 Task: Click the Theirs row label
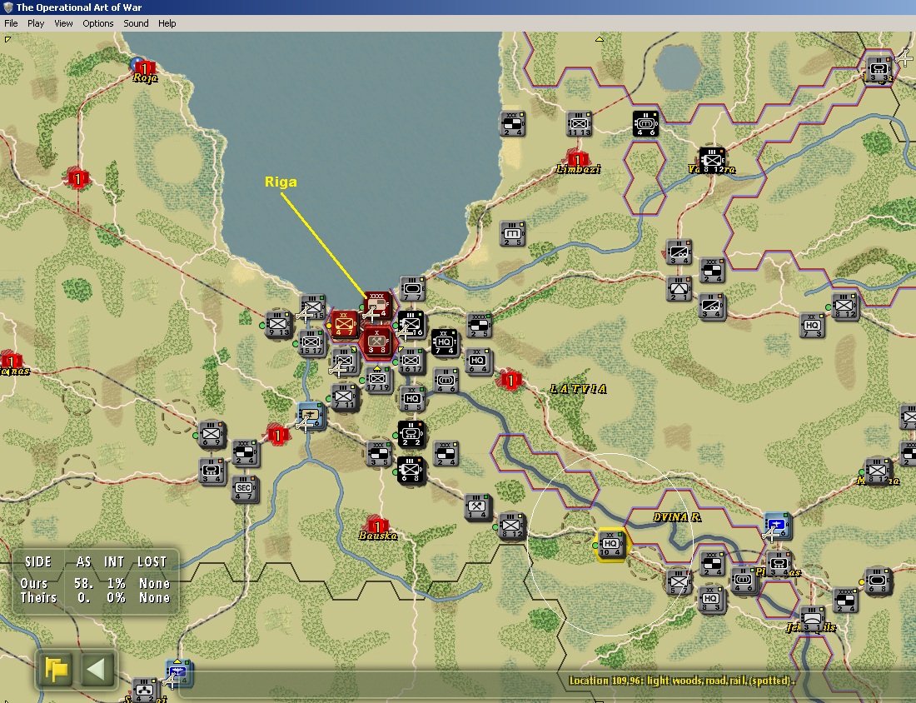point(38,597)
